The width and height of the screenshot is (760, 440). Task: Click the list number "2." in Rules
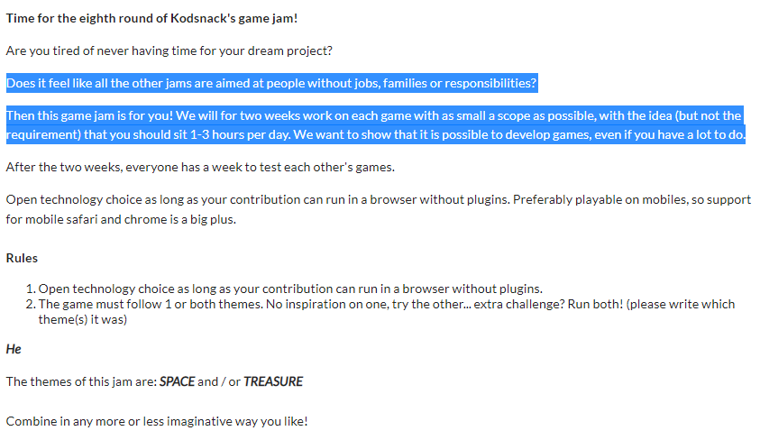coord(31,304)
